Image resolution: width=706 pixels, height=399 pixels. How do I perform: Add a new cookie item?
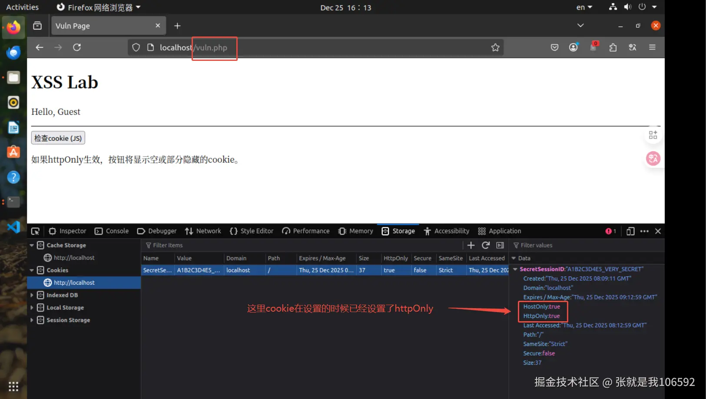click(x=471, y=245)
